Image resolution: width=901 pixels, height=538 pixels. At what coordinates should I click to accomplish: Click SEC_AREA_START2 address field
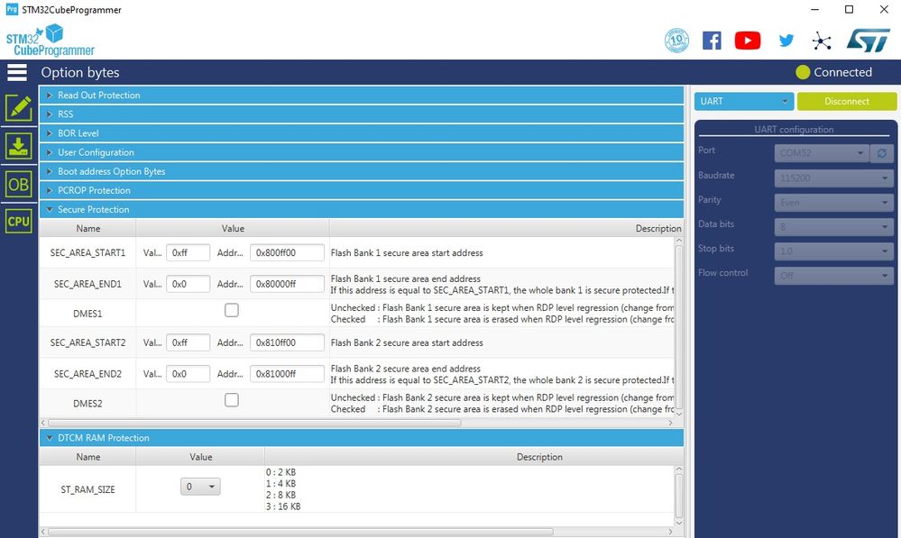pyautogui.click(x=287, y=342)
